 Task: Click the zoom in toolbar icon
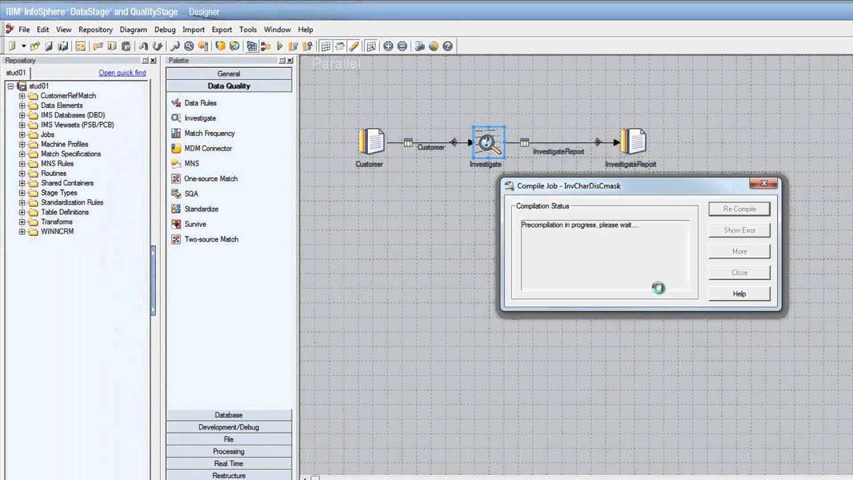click(x=388, y=46)
